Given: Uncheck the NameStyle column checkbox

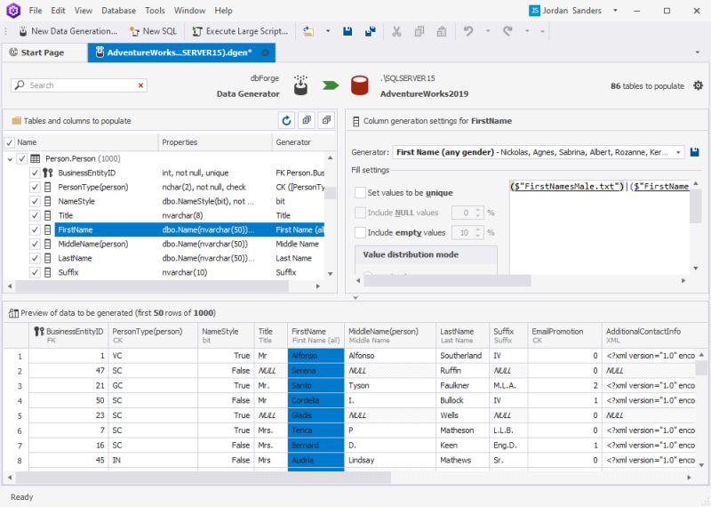Looking at the screenshot, I should coord(35,202).
